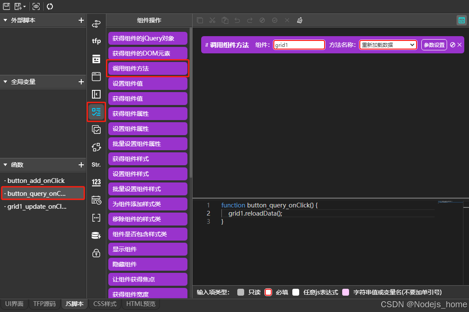Switch to the JS脚本 tab
This screenshot has width=469, height=312.
tap(74, 304)
